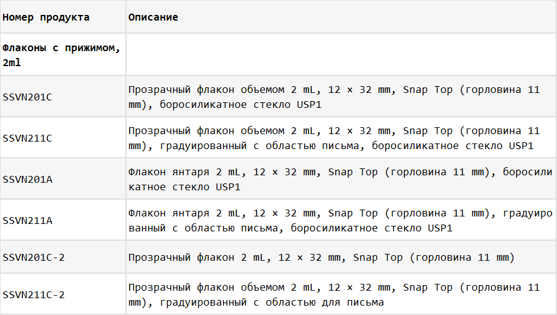The image size is (557, 315).
Task: Select product number SSVN201A
Action: click(x=27, y=180)
